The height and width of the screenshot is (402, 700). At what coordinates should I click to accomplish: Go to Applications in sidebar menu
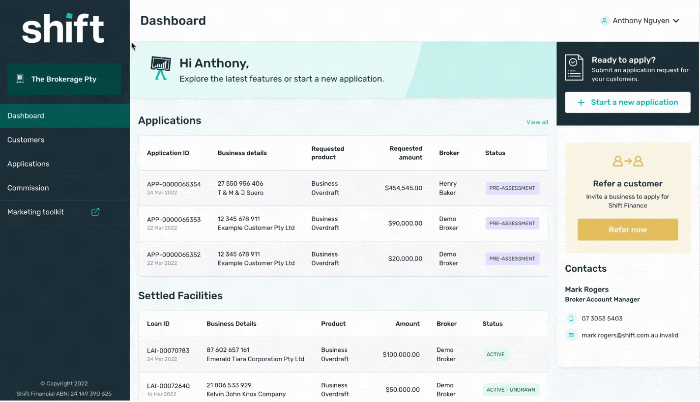[x=65, y=164]
